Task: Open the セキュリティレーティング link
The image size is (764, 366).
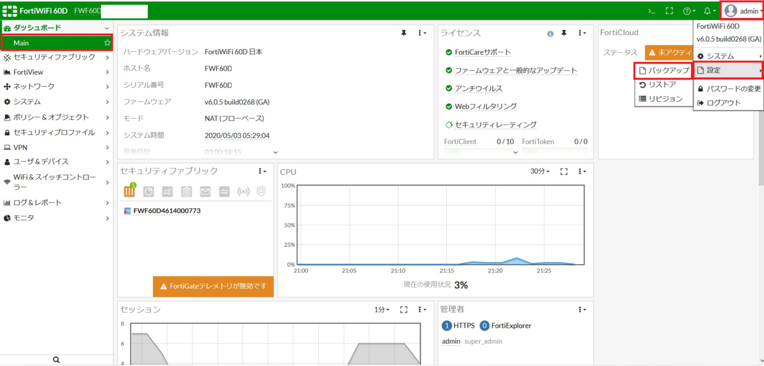Action: coord(495,125)
